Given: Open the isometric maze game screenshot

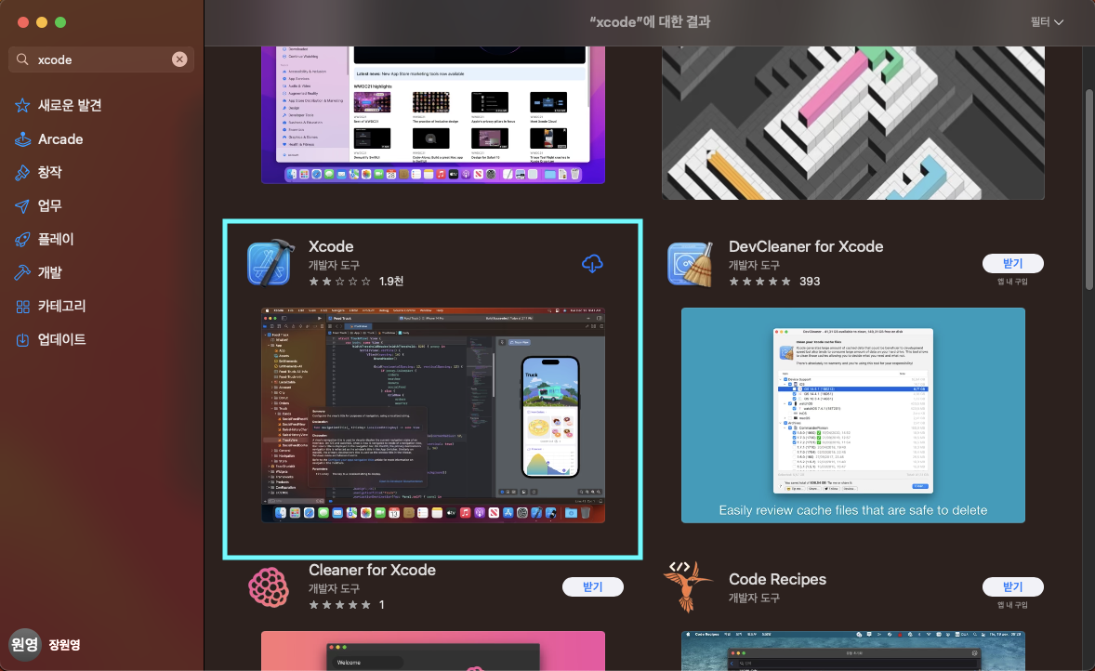Looking at the screenshot, I should (852, 123).
